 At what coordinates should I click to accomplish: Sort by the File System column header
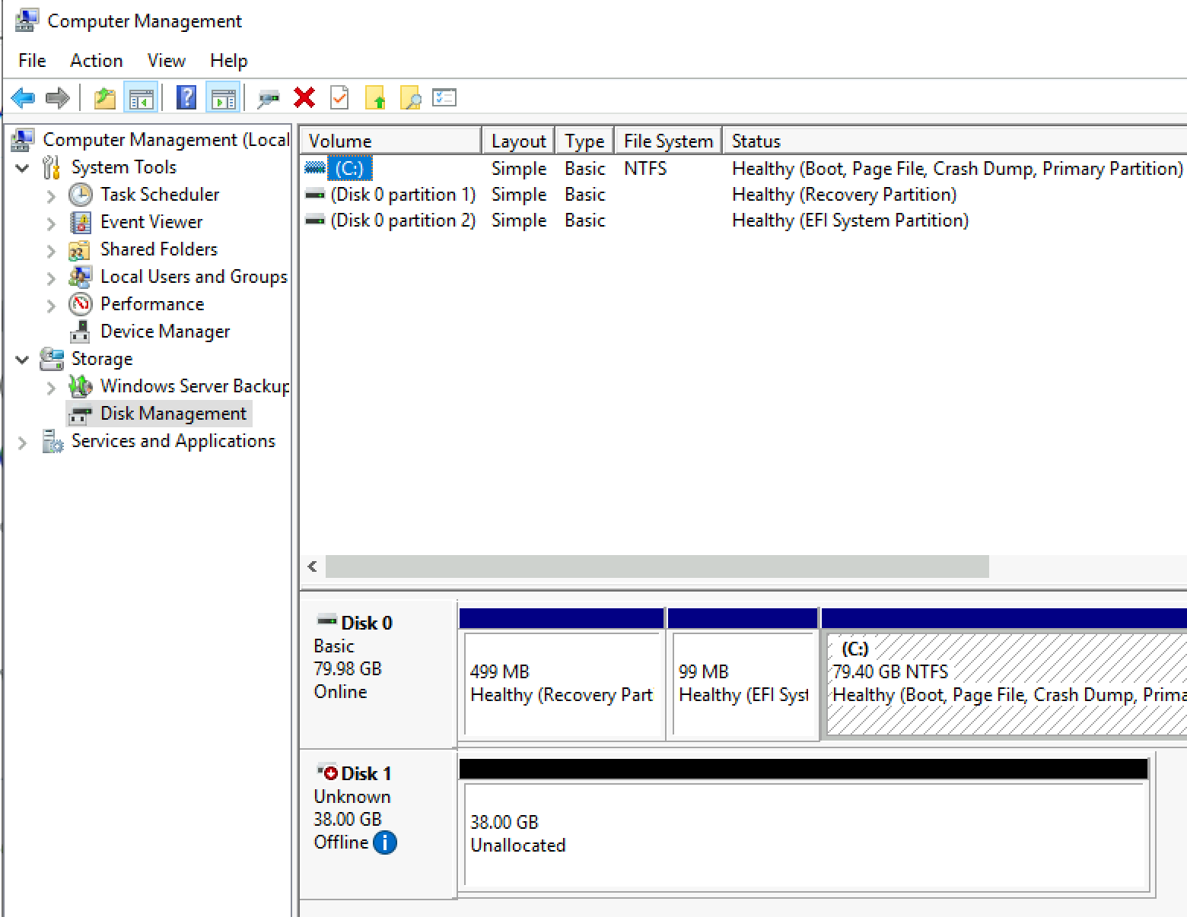(668, 141)
